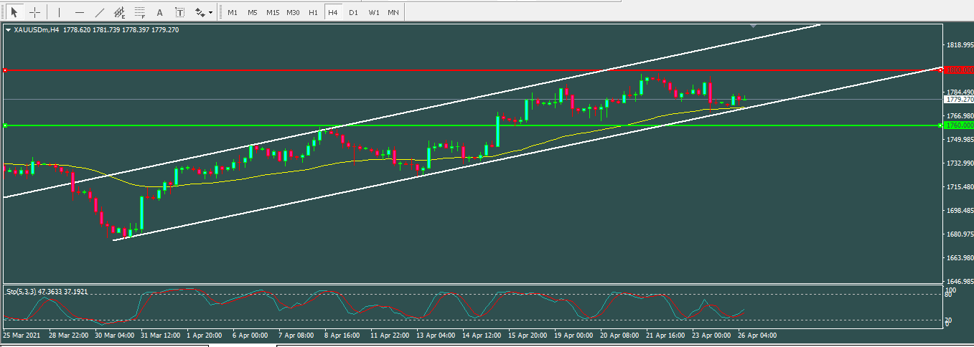The height and width of the screenshot is (347, 974).
Task: Select the text label tool
Action: tap(179, 12)
